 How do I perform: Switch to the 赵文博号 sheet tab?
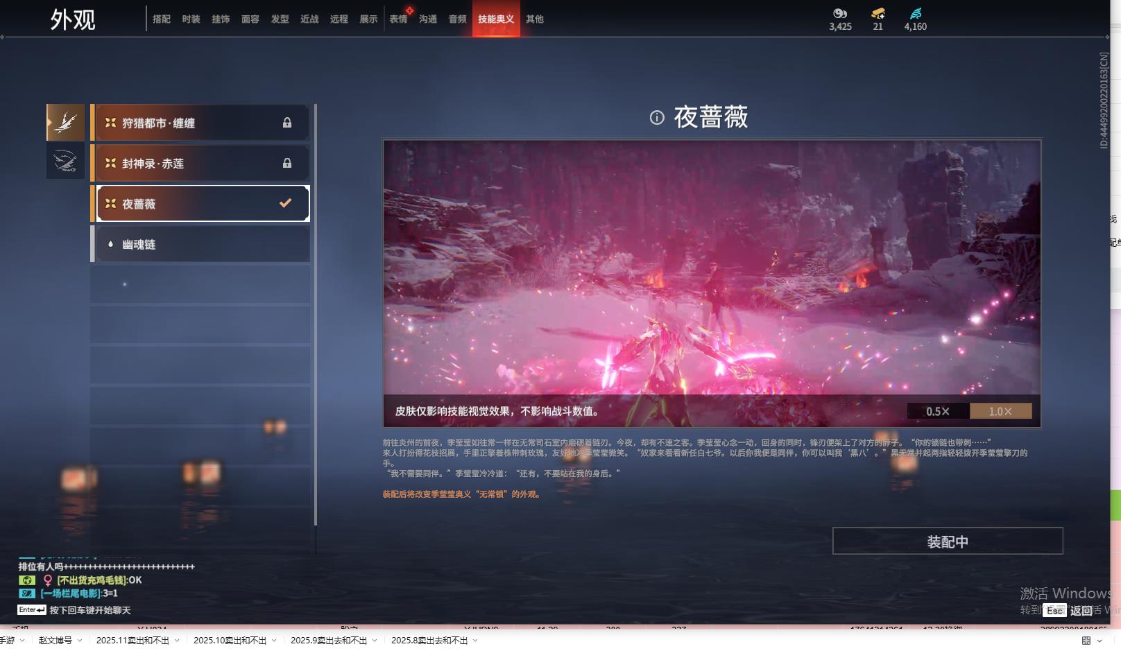click(55, 641)
